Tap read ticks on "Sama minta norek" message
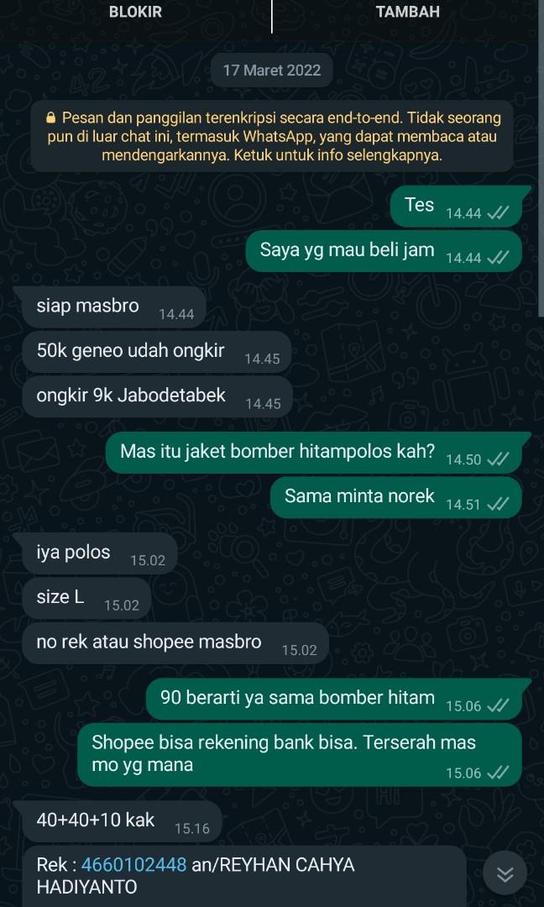 [498, 505]
